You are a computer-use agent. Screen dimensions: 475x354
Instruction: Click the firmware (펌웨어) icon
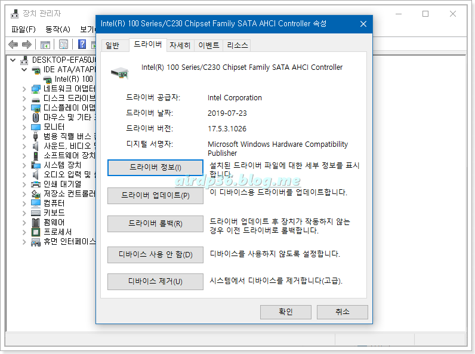coord(36,223)
